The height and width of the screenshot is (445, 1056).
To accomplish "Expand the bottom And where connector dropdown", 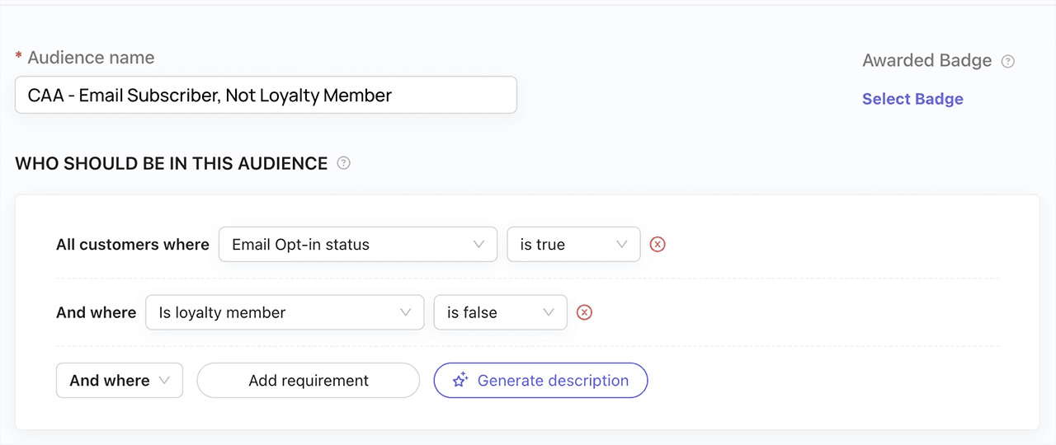I will (x=119, y=381).
